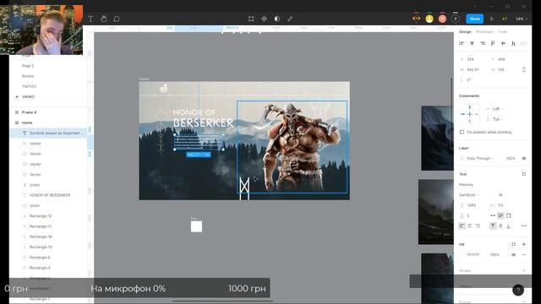Click align vertical centers icon
This screenshot has height=304, width=541.
[x=503, y=43]
